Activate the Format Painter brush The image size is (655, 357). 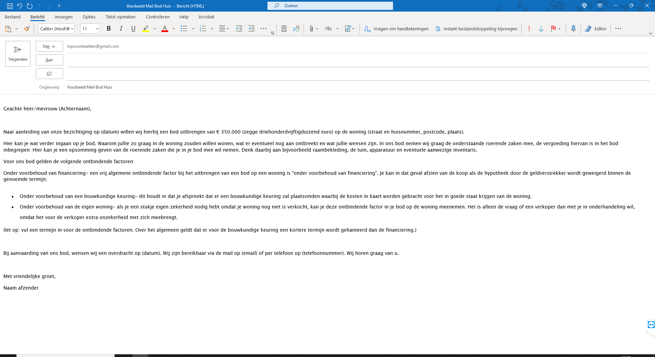(x=27, y=29)
